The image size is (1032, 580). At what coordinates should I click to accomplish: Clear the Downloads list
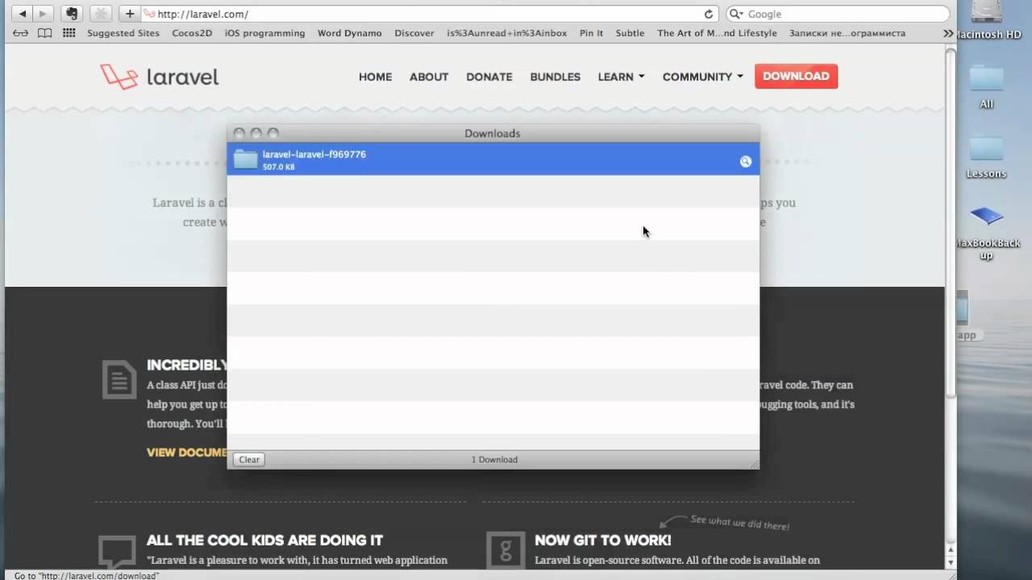tap(249, 459)
